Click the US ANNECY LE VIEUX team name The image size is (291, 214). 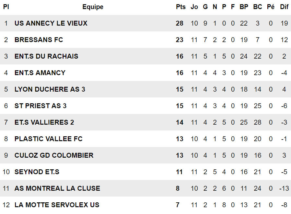[x=51, y=23]
